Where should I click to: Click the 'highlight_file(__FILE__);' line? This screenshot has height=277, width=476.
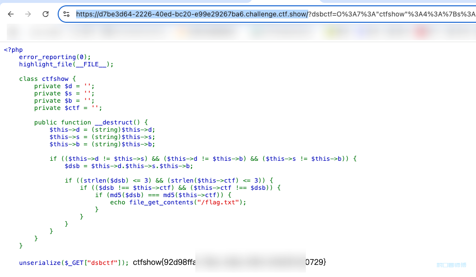pos(66,64)
